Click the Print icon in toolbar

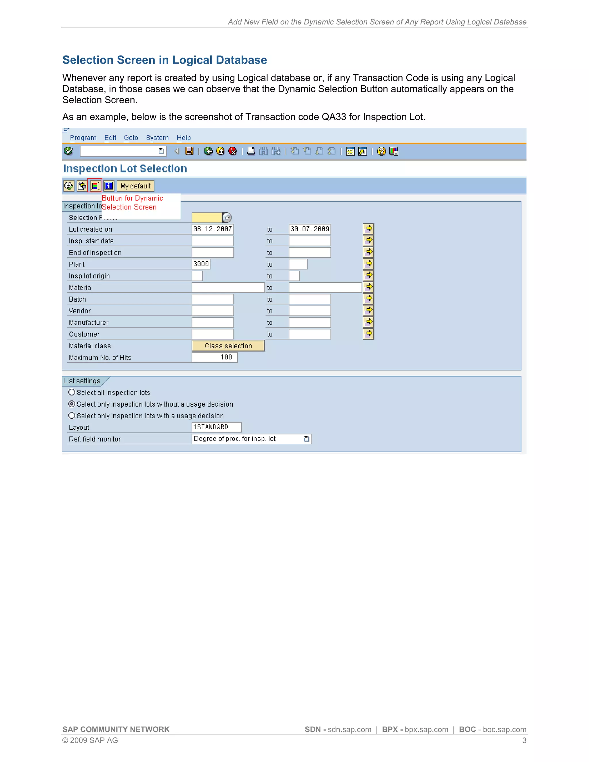251,151
